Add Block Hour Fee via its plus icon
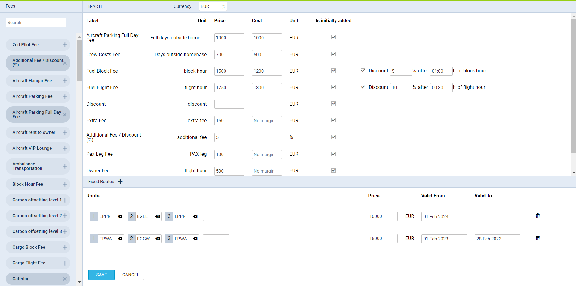Image resolution: width=576 pixels, height=286 pixels. [65, 184]
